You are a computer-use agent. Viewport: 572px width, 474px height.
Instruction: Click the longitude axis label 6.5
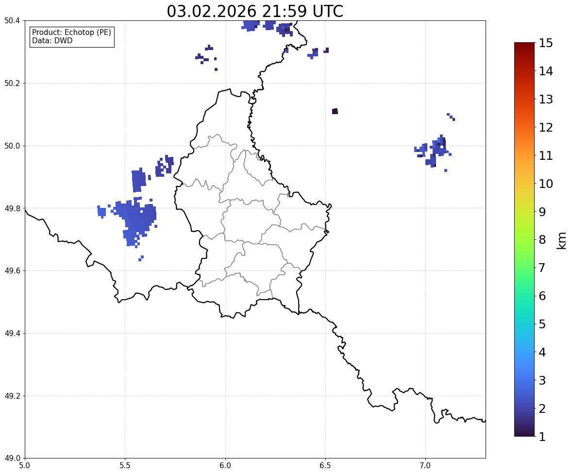coord(325,466)
